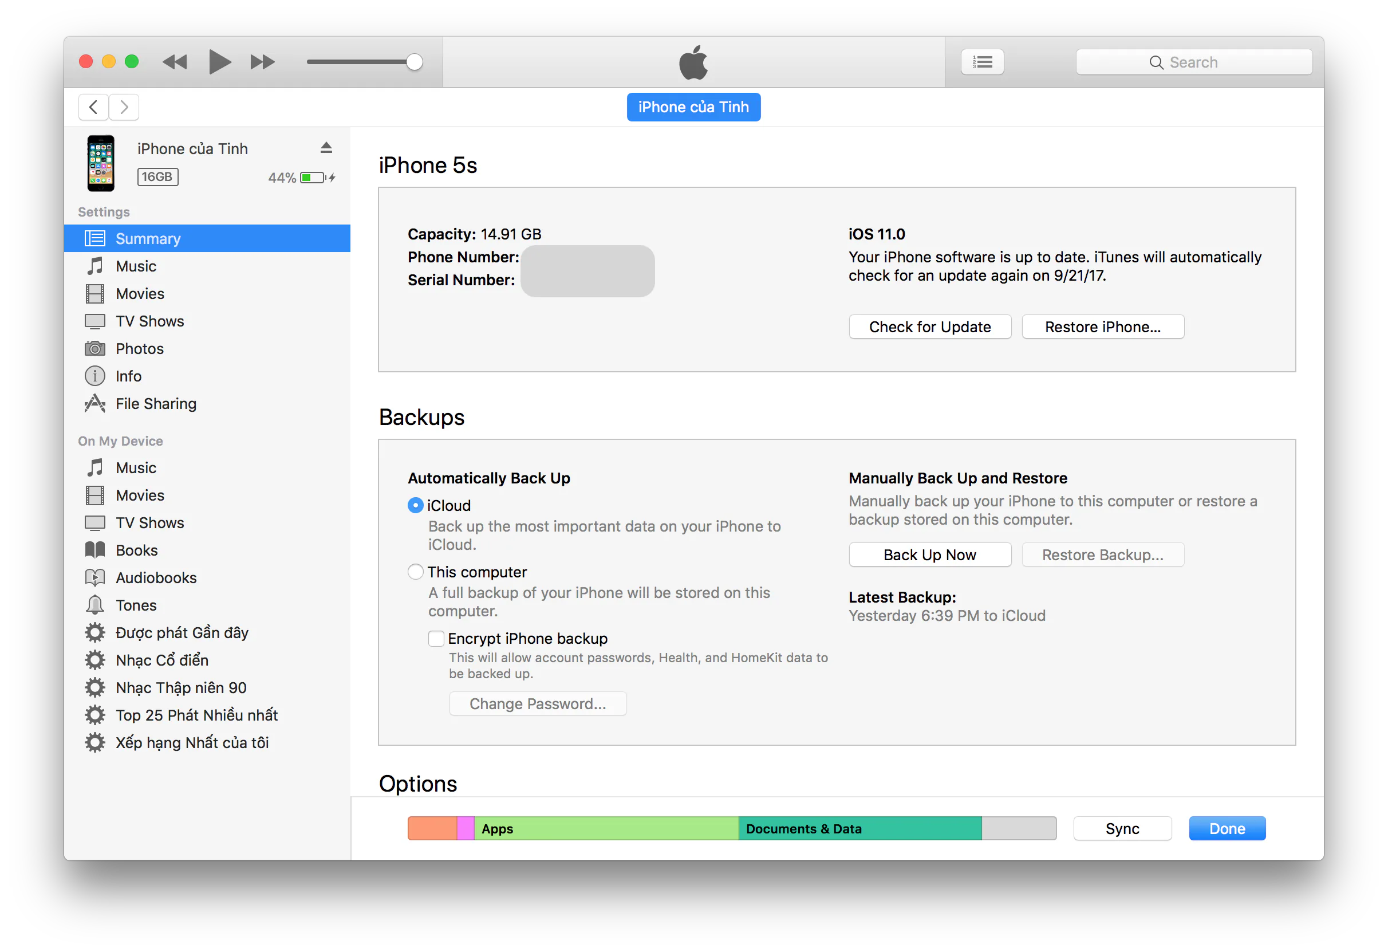The width and height of the screenshot is (1388, 952).
Task: Go forward with the right chevron
Action: pyautogui.click(x=124, y=108)
